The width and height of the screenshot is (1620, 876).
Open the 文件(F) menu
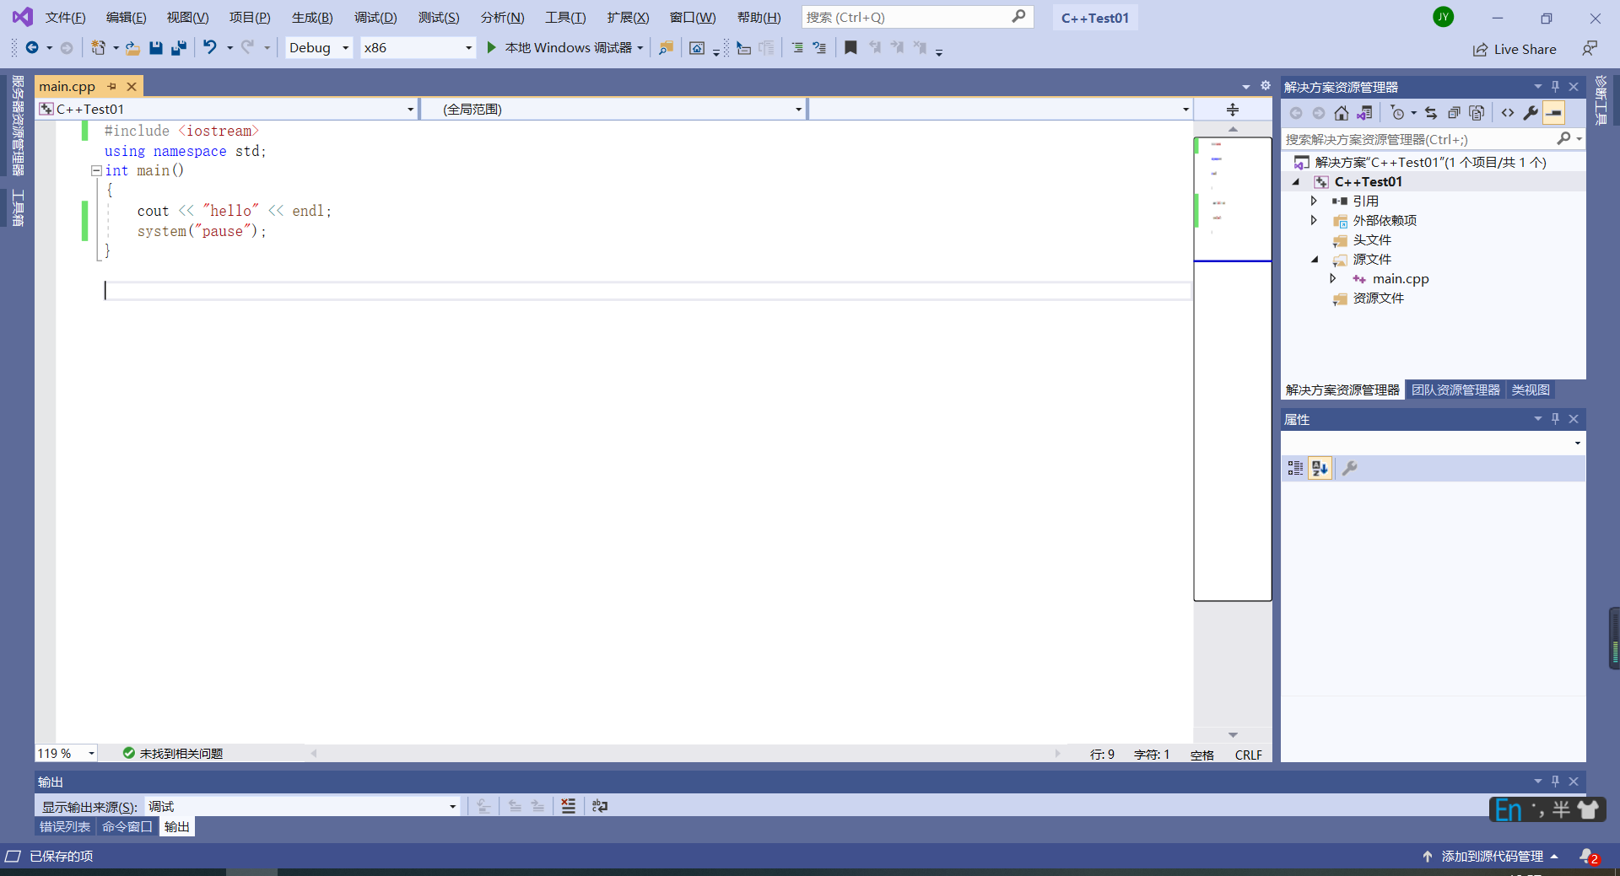65,18
